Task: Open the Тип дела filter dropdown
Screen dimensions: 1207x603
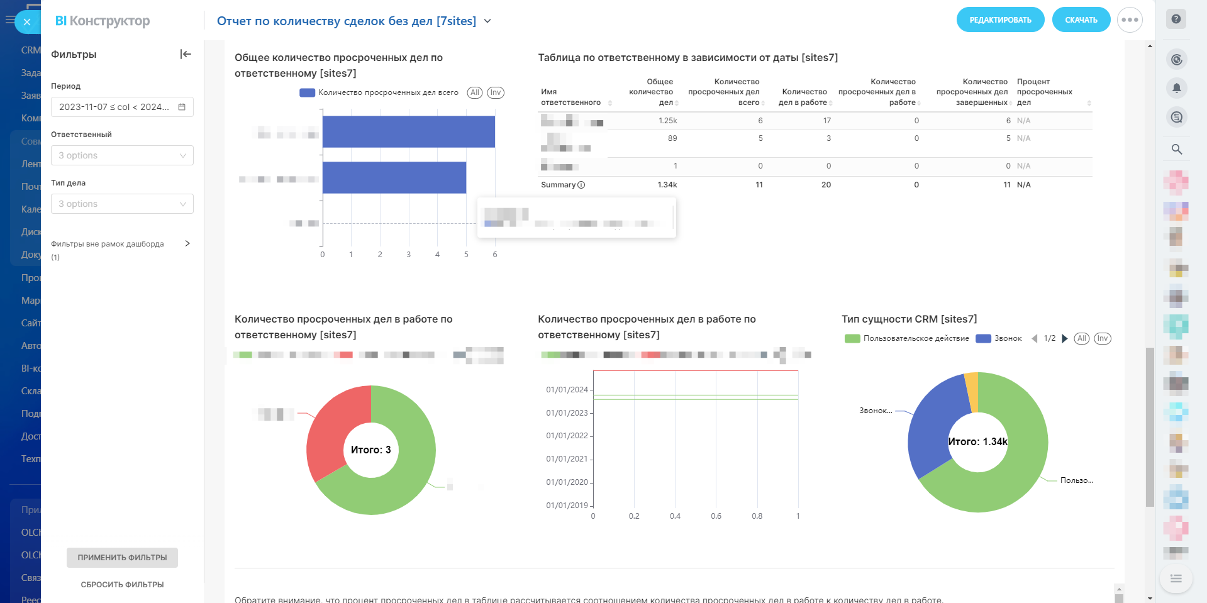Action: pos(122,204)
